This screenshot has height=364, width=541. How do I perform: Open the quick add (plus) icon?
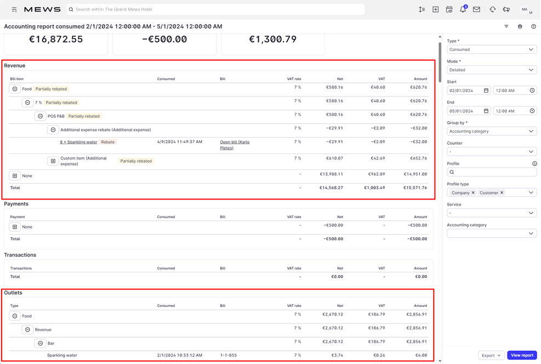click(435, 9)
